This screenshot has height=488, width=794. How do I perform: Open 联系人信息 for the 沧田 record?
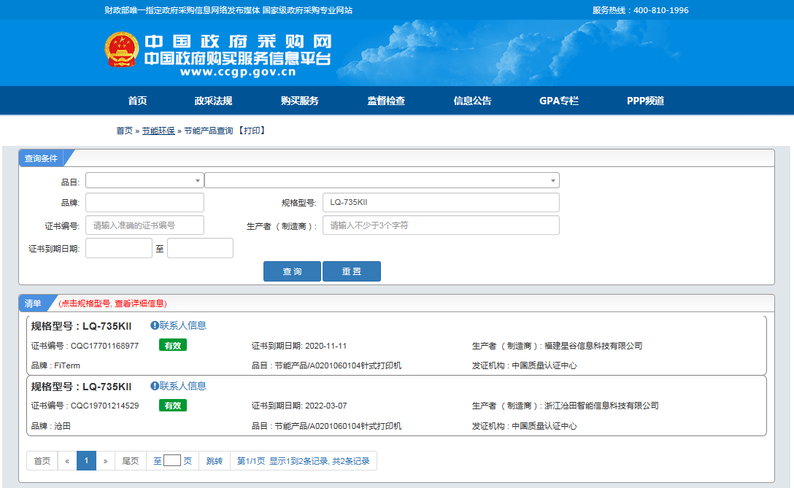tap(182, 386)
